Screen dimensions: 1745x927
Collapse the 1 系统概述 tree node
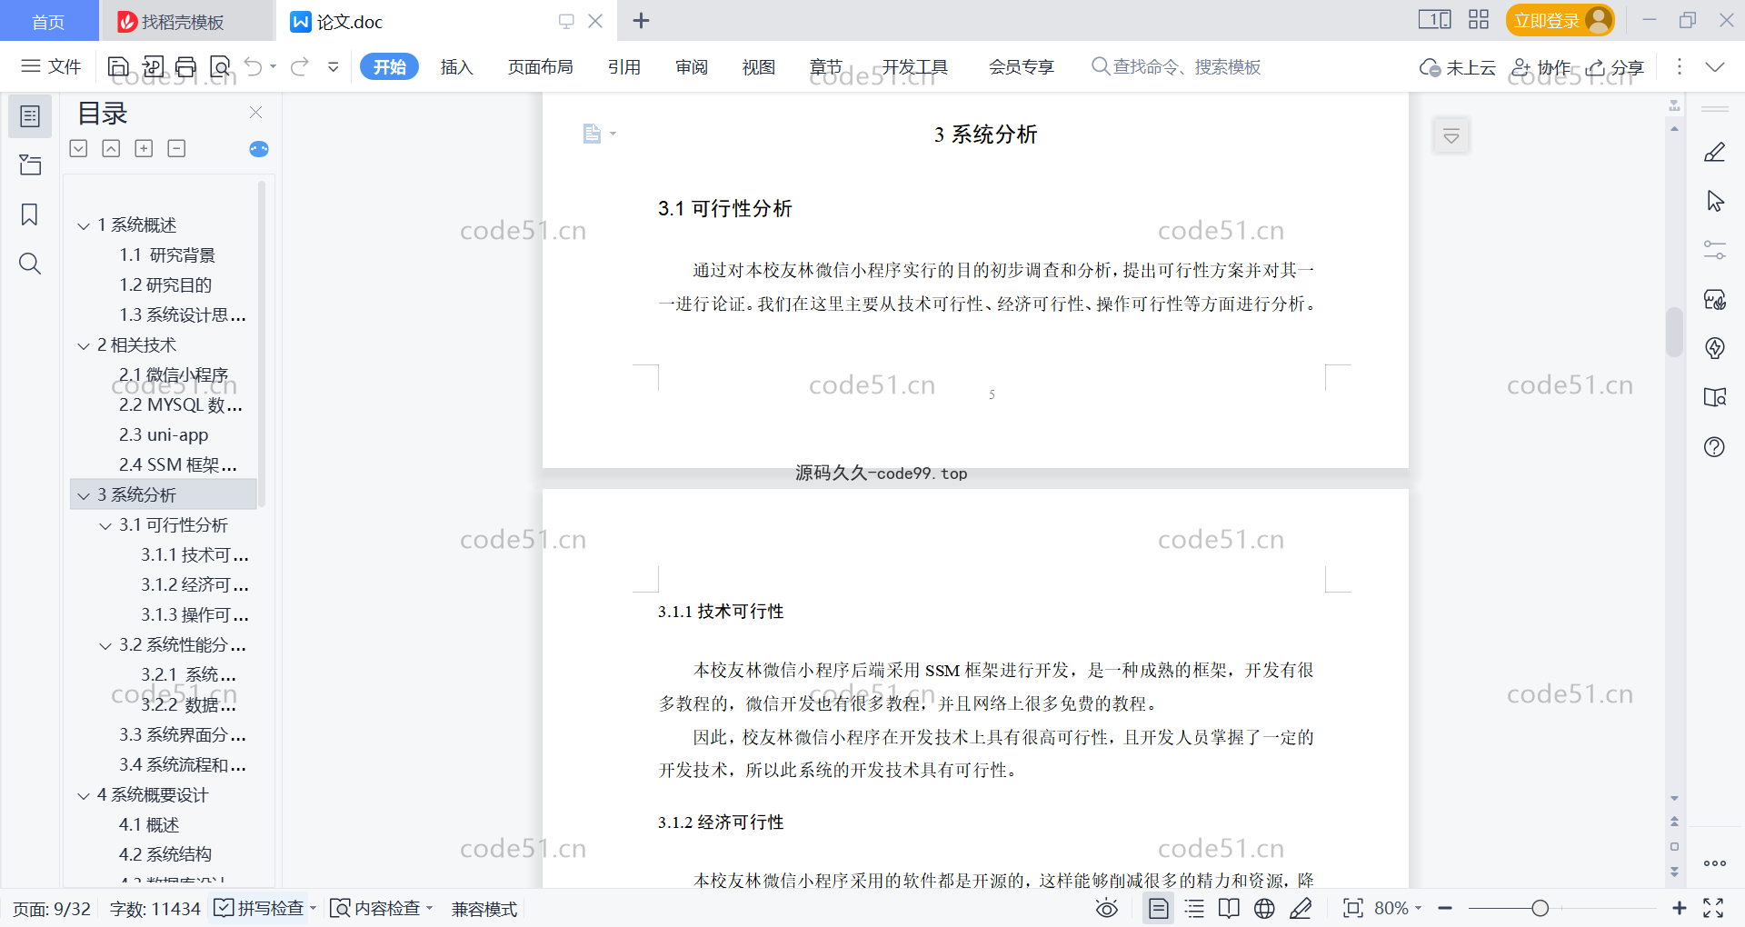coord(84,225)
